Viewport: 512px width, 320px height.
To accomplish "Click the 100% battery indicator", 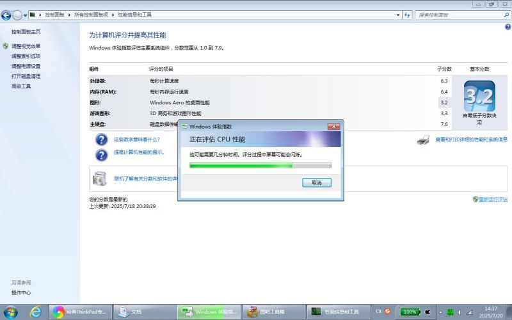I will [410, 312].
